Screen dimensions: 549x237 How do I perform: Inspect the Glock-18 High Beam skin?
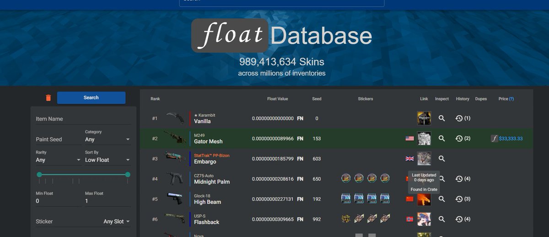point(441,199)
